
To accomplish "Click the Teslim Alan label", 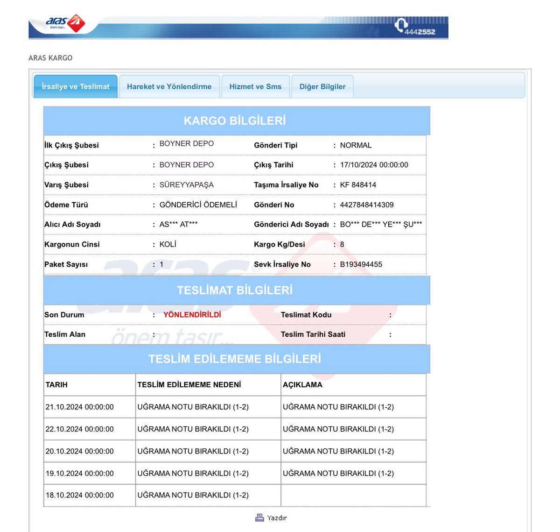I will tap(65, 334).
